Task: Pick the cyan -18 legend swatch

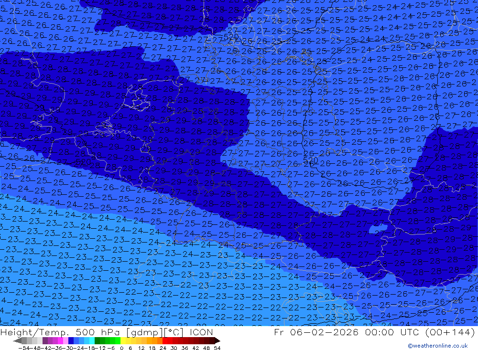Action: 92,341
